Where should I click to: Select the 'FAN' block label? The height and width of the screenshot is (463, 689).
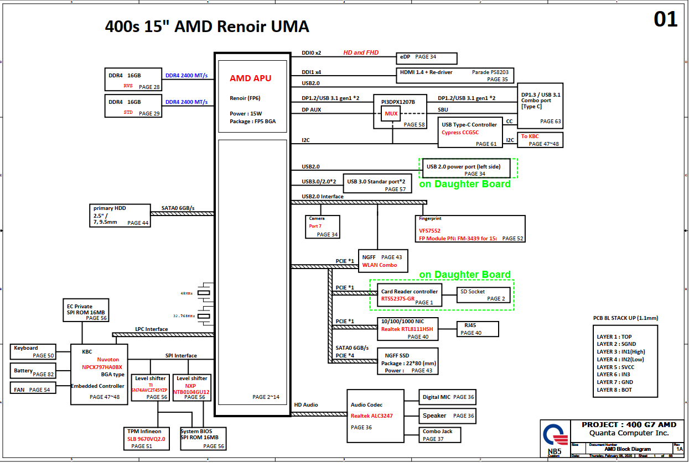pyautogui.click(x=19, y=390)
